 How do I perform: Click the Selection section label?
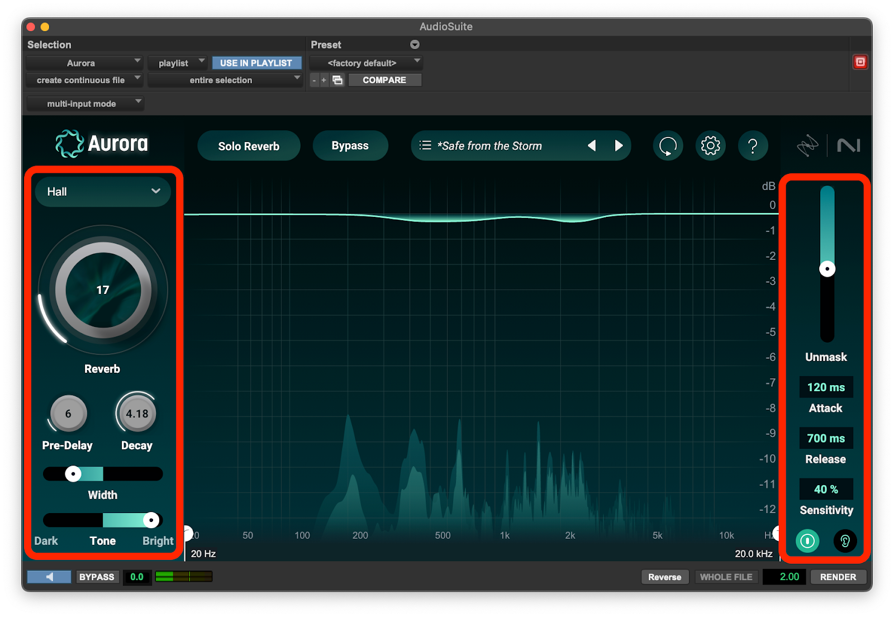coord(49,45)
